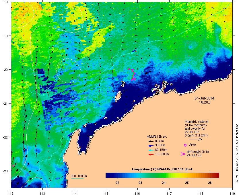Click the '-20' latitude axis label
Screen dimensions: 241x195
click(5, 69)
